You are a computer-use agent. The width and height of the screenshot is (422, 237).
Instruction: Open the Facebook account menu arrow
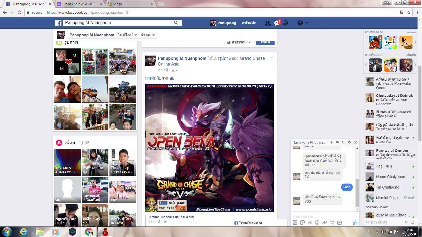point(307,23)
